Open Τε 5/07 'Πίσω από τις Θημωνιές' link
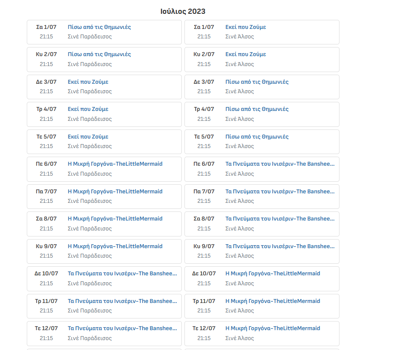The image size is (403, 350). (257, 137)
